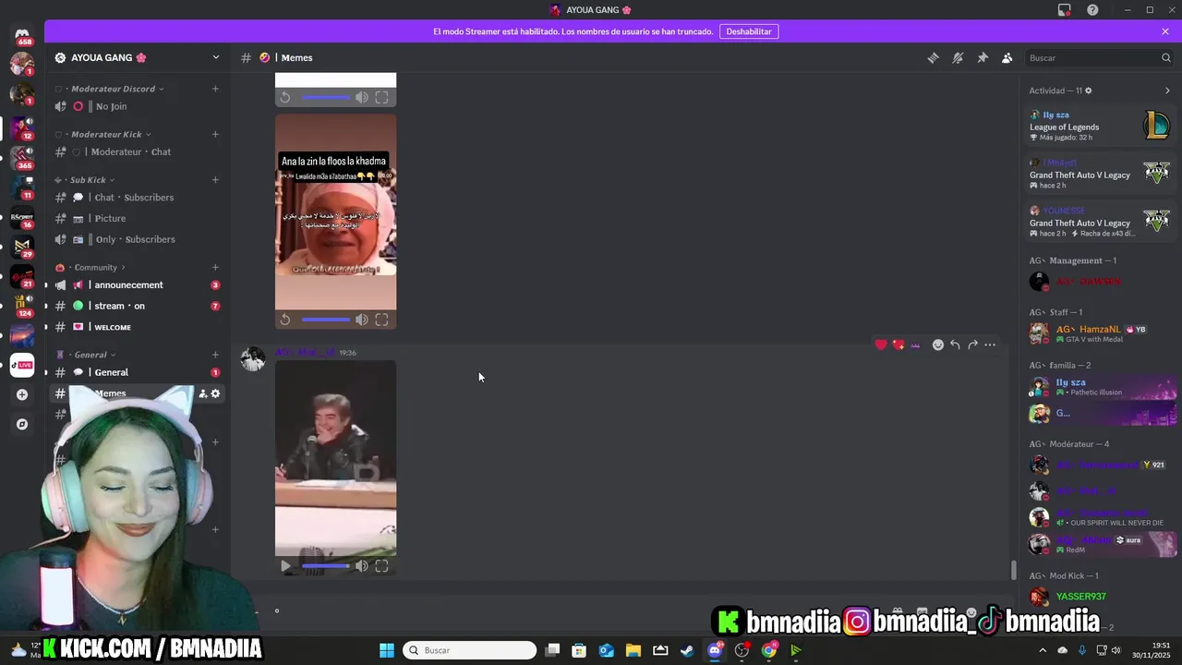
Task: Click the Deshabilitar streamer mode button
Action: [749, 31]
